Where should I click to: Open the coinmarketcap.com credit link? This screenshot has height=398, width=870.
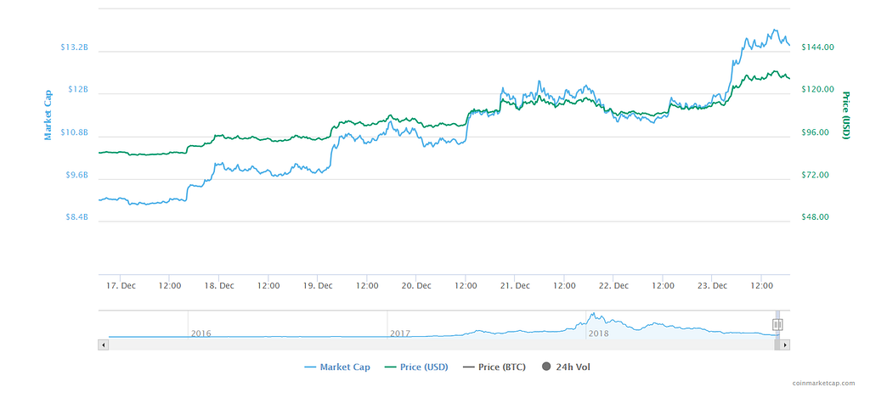click(x=828, y=384)
